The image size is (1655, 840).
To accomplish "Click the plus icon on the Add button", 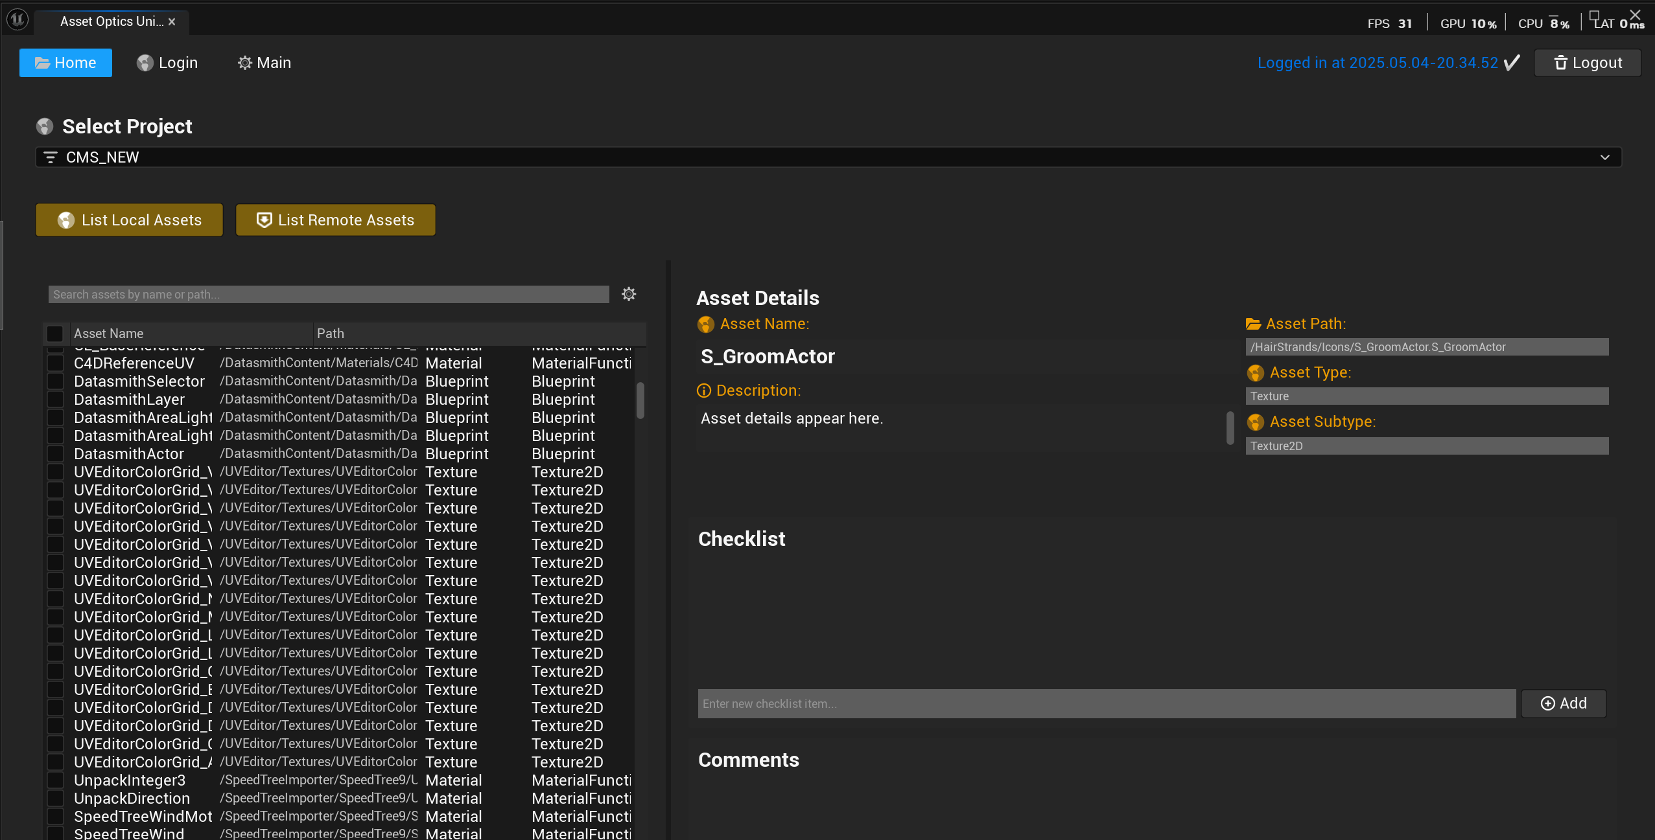I will coord(1548,703).
